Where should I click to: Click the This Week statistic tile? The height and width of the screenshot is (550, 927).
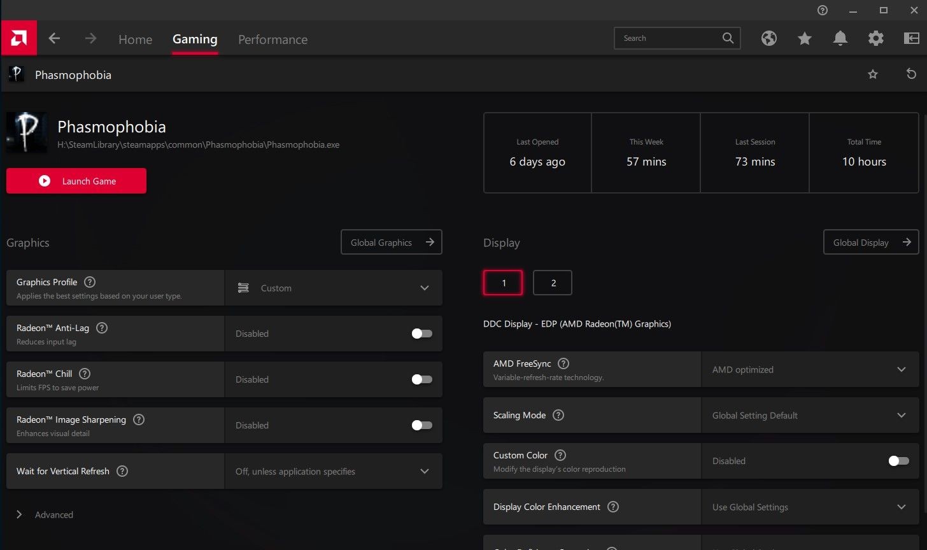(646, 153)
